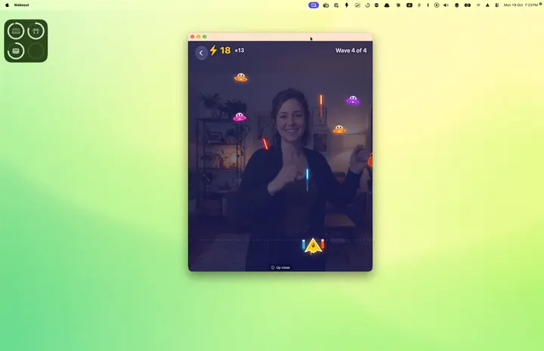Click the AirPods case battery ring
The image size is (544, 351).
pos(16,51)
